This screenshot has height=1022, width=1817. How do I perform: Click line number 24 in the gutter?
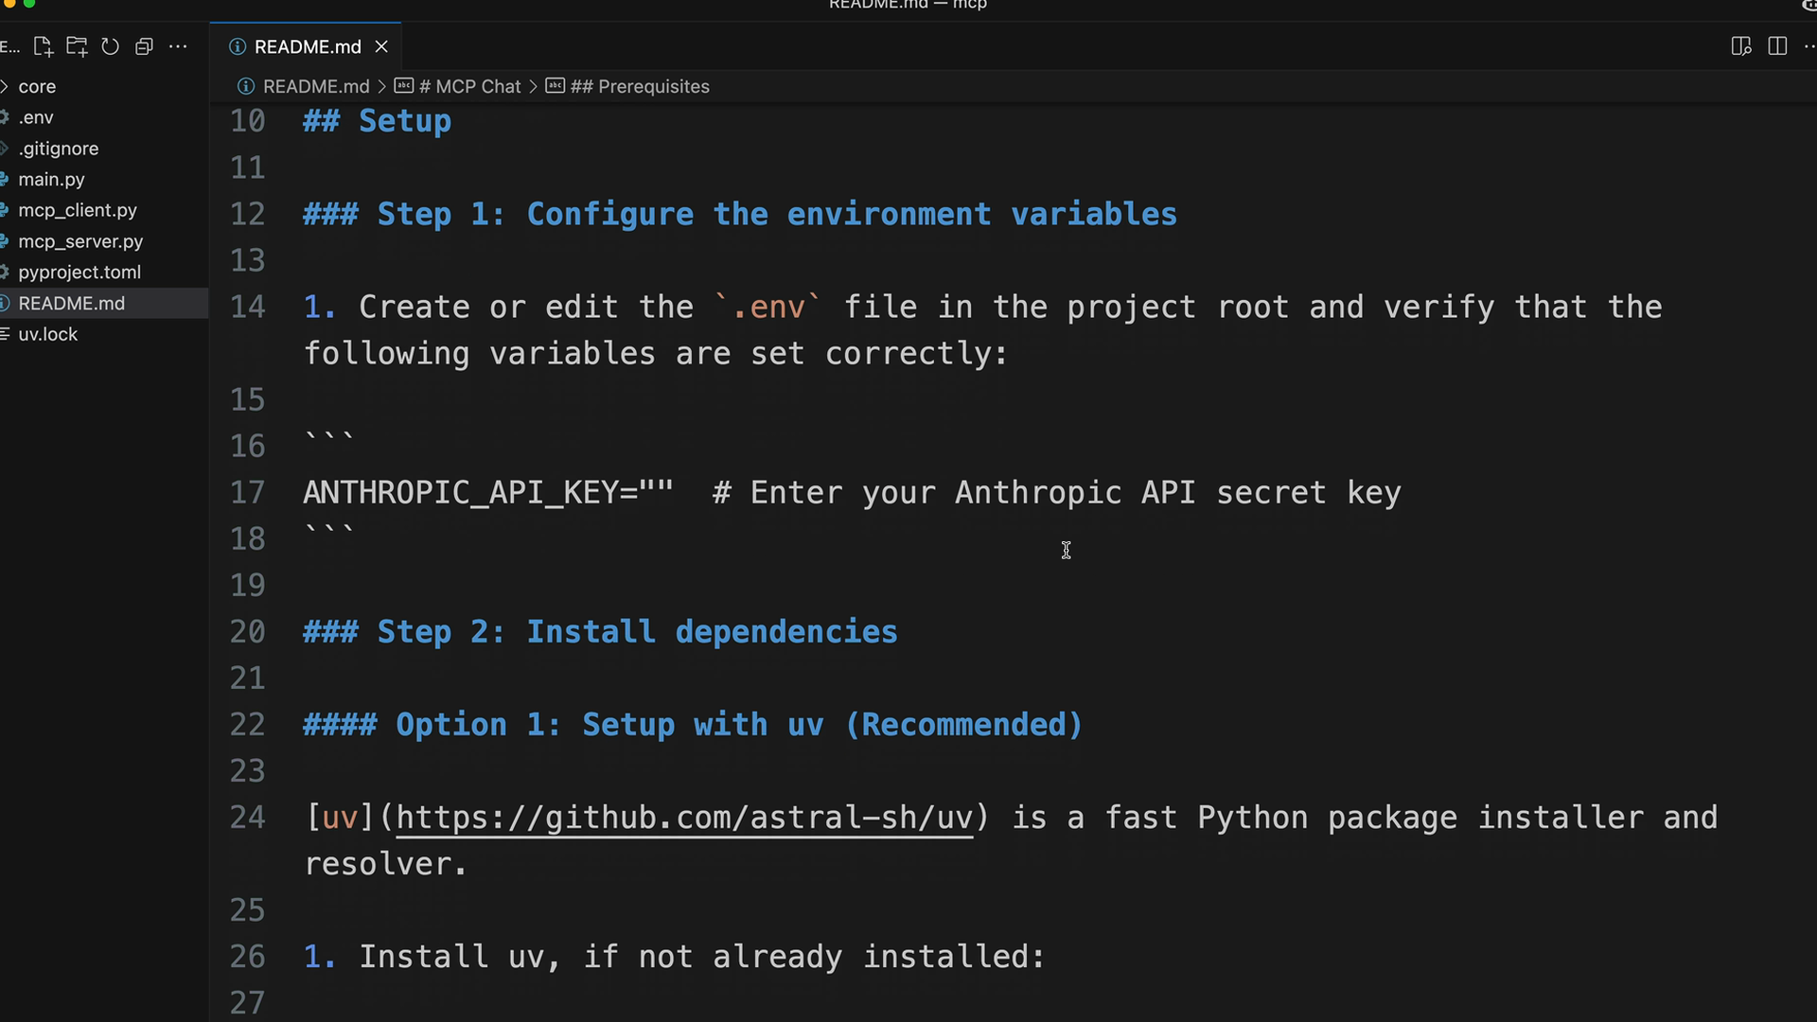[248, 818]
